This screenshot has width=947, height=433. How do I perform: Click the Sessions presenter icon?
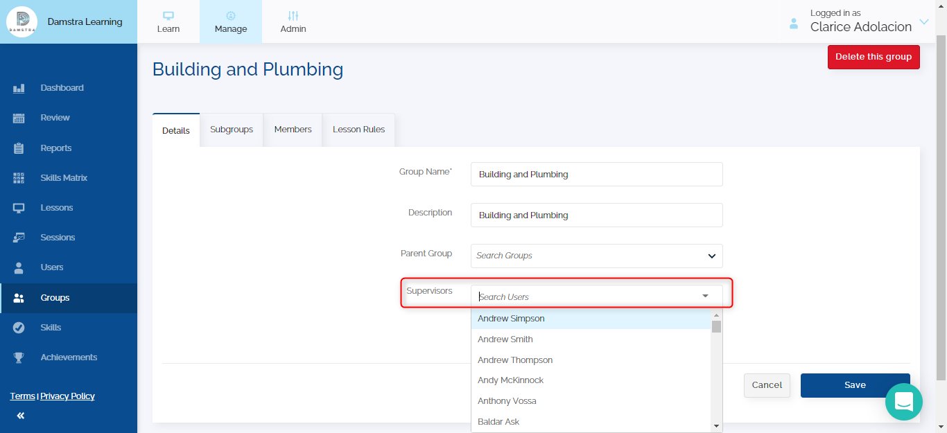(19, 238)
